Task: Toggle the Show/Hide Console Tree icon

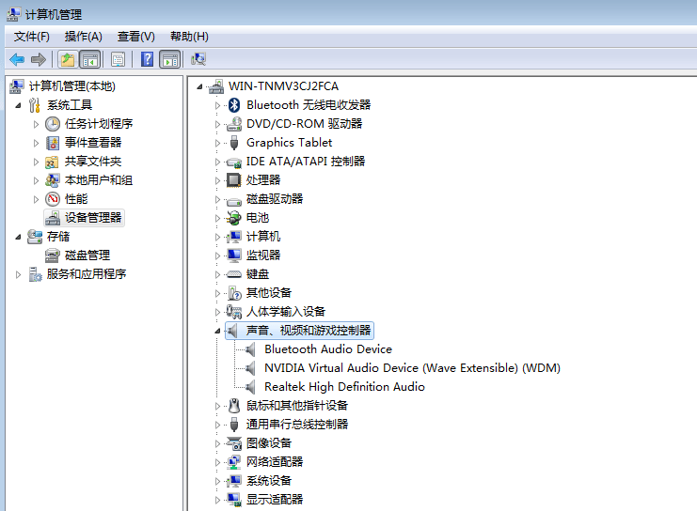Action: point(90,59)
